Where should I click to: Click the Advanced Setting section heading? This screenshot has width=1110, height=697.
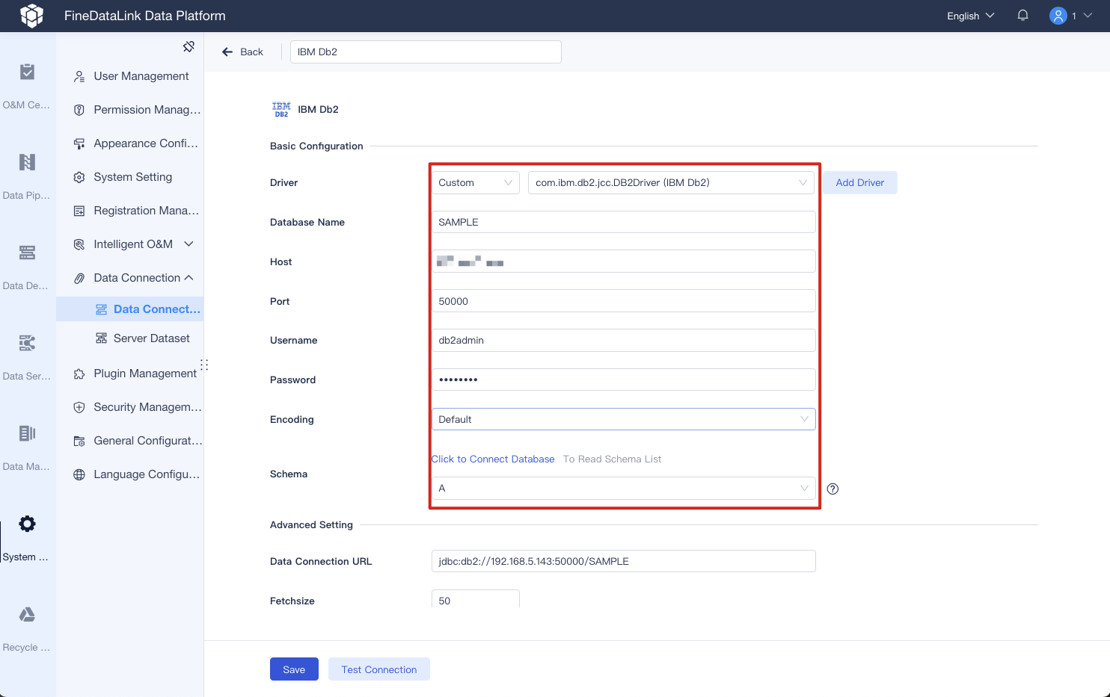pyautogui.click(x=311, y=524)
